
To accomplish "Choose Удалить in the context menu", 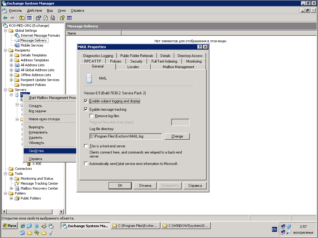I will pyautogui.click(x=50, y=137).
